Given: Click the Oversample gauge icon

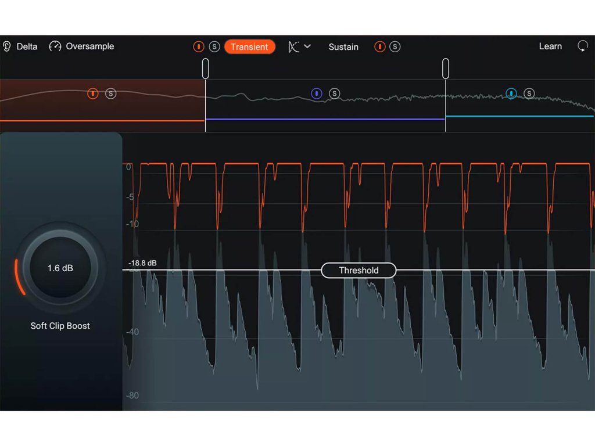Looking at the screenshot, I should pos(55,46).
